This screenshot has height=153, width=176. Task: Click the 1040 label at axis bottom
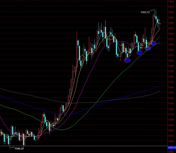pos(170,152)
